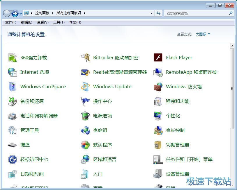Open the 360强力卸载 icon

click(x=13, y=58)
